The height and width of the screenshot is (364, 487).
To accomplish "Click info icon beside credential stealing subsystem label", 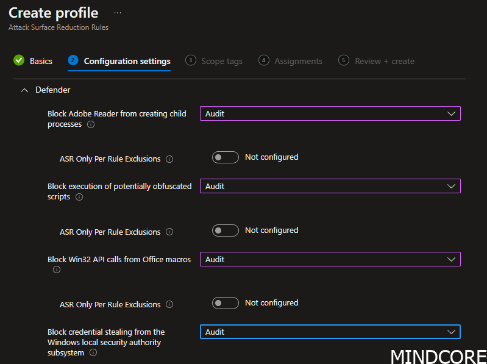I will 93,353.
